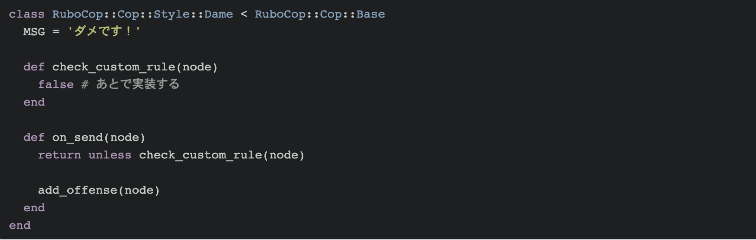Click the check_custom_rule(node) call after unless
Viewport: 756px width, 240px height.
[222, 155]
